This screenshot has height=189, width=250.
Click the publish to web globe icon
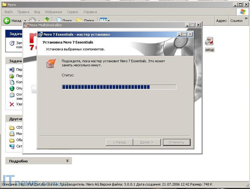pyautogui.click(x=12, y=88)
